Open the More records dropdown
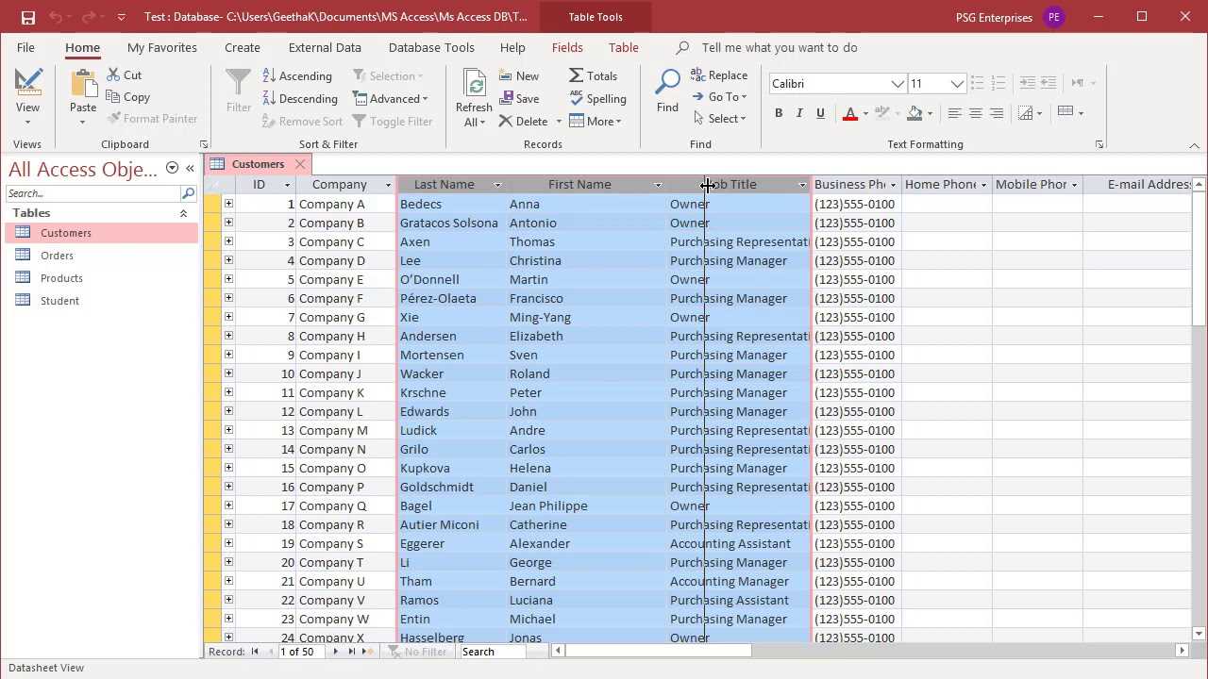This screenshot has height=679, width=1208. (x=595, y=121)
